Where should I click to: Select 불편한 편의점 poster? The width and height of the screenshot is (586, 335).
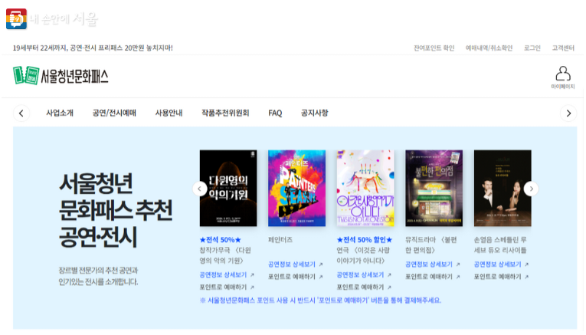click(x=434, y=188)
